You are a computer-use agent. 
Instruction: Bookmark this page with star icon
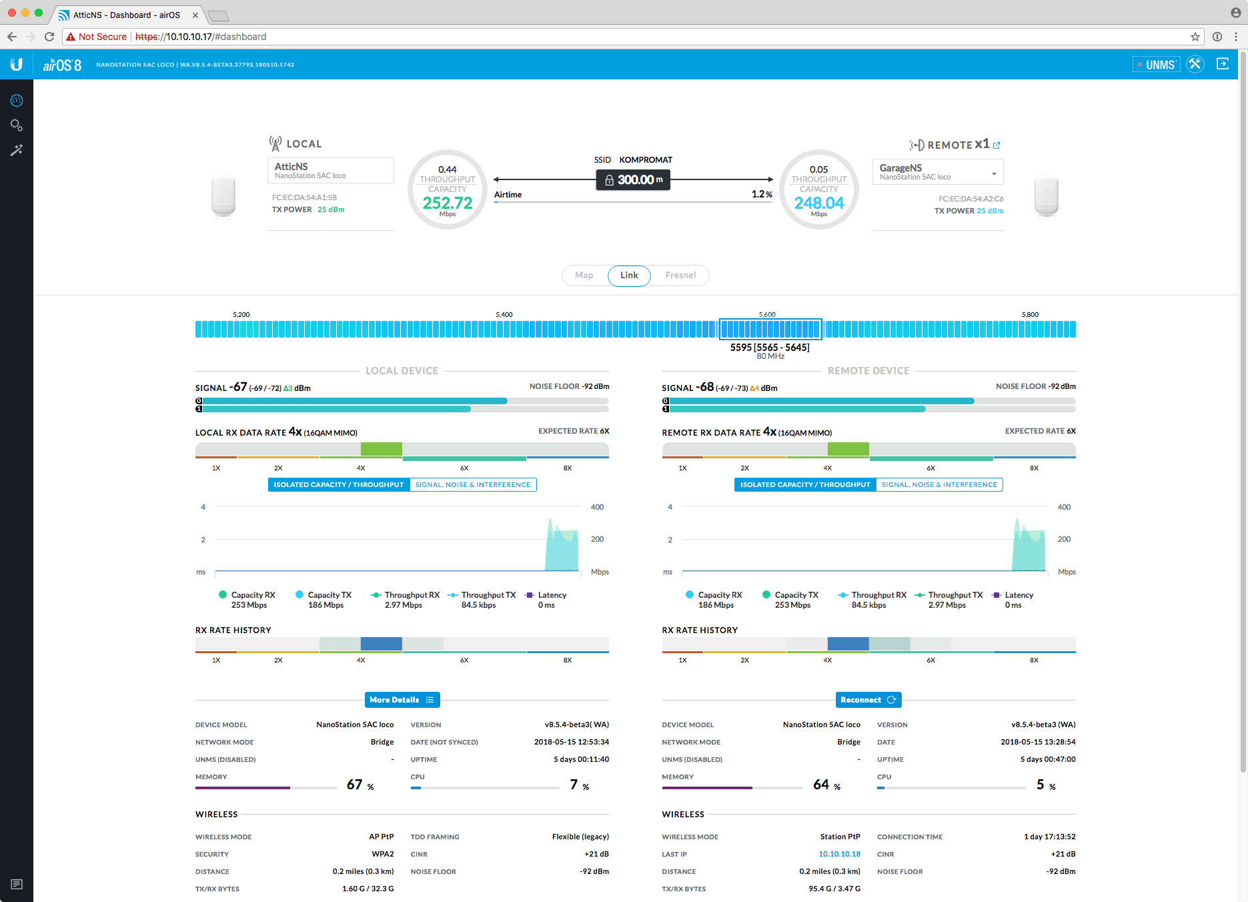tap(1195, 37)
